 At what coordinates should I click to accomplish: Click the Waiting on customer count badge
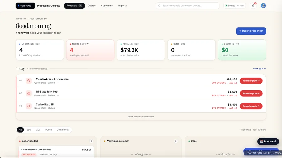pyautogui.click(x=176, y=141)
